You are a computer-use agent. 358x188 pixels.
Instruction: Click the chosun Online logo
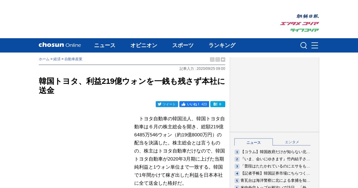(x=60, y=45)
